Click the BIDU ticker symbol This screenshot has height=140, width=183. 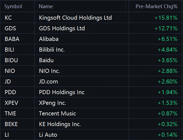(11, 60)
